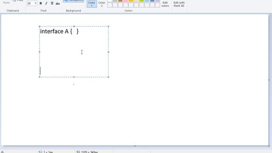Click the text box right-middle handle
This screenshot has width=272, height=153.
click(108, 52)
